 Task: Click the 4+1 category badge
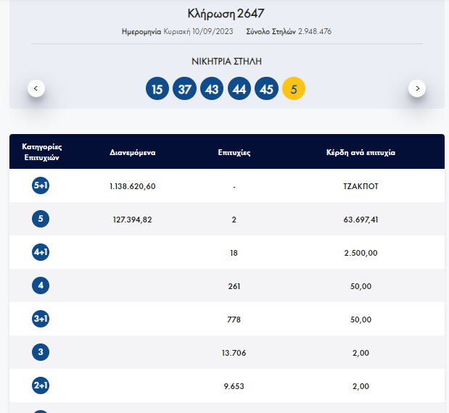point(41,253)
